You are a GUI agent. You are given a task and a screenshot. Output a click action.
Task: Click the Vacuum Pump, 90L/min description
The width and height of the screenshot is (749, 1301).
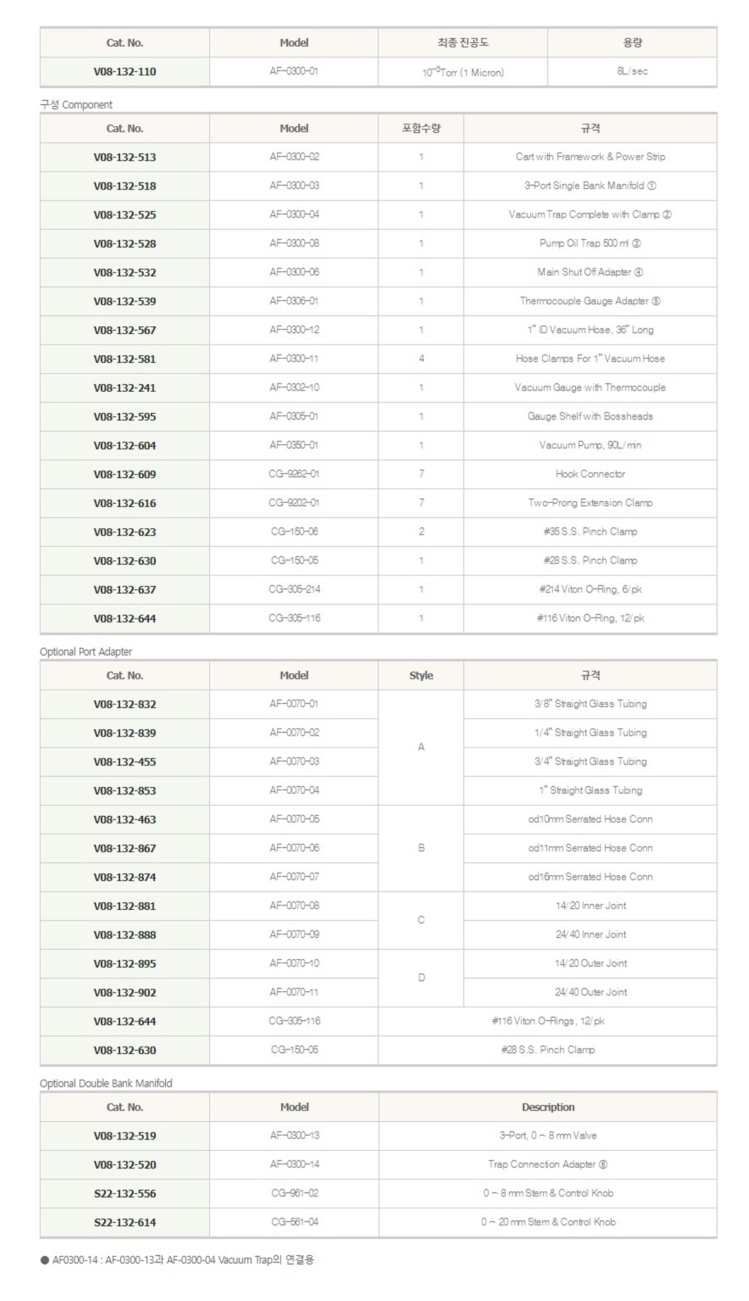click(590, 445)
